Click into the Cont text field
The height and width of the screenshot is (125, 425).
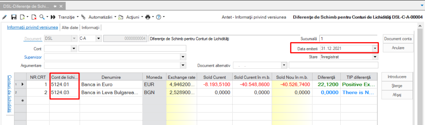pyautogui.click(x=132, y=49)
